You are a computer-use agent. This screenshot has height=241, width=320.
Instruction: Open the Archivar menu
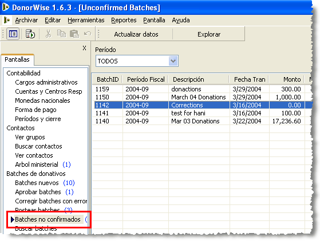click(x=26, y=20)
